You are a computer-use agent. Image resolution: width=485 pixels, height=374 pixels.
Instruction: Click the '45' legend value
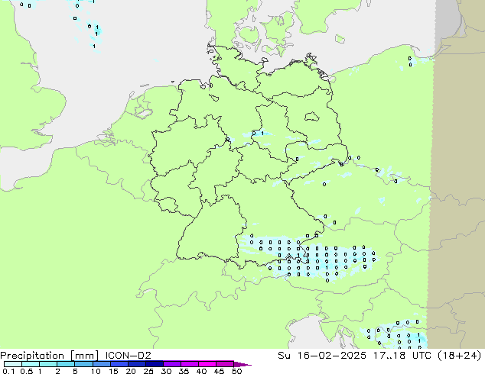coord(219,371)
